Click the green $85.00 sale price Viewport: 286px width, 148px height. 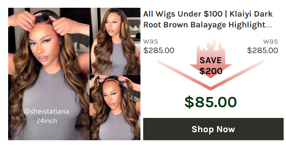coord(211,102)
